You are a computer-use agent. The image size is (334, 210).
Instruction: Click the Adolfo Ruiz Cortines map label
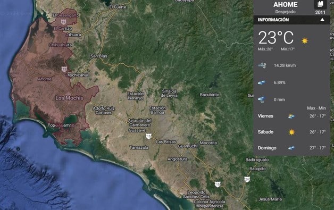pyautogui.click(x=104, y=111)
